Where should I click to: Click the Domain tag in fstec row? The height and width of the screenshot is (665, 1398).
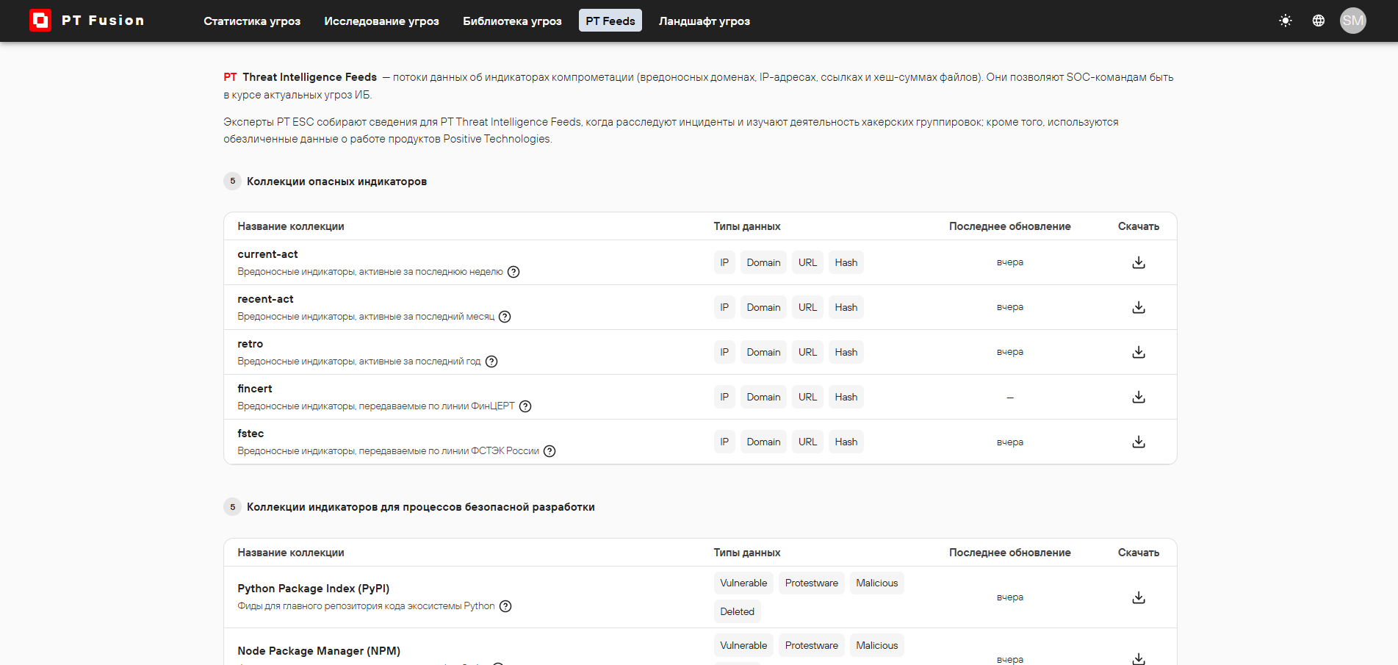coord(763,442)
